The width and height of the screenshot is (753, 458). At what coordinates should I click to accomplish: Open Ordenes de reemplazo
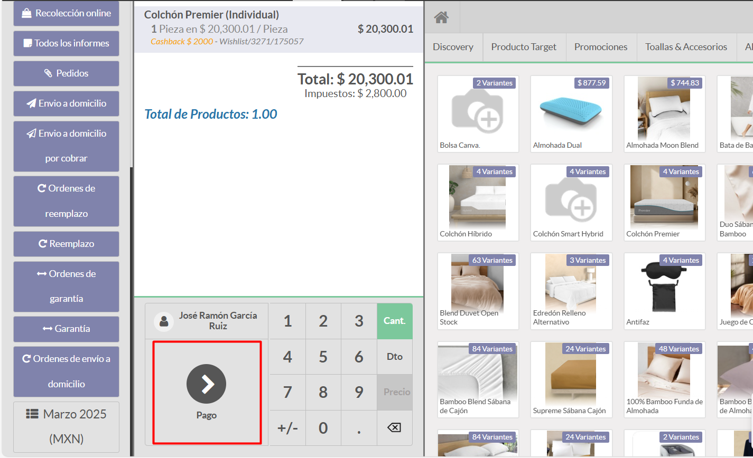(x=66, y=201)
